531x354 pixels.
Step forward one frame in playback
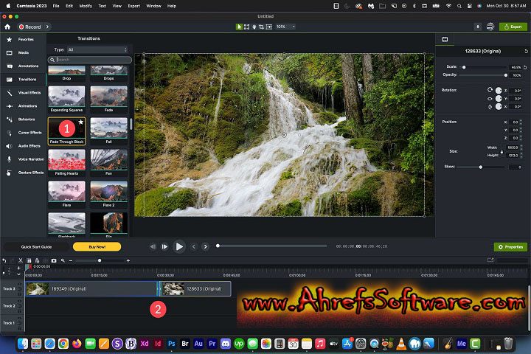coord(164,246)
